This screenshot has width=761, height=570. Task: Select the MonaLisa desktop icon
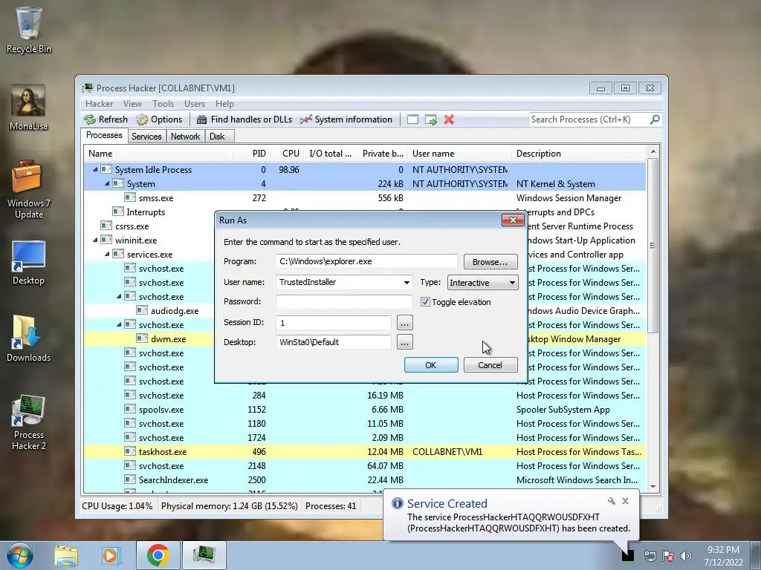[x=29, y=108]
